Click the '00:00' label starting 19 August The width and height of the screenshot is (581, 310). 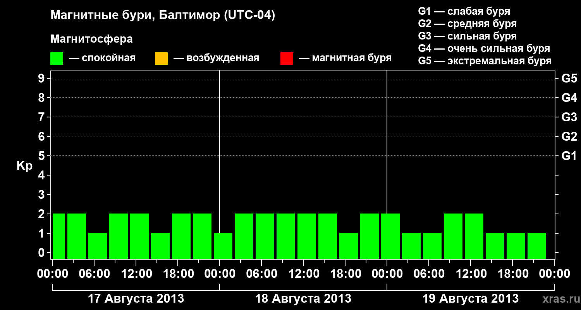coord(387,274)
